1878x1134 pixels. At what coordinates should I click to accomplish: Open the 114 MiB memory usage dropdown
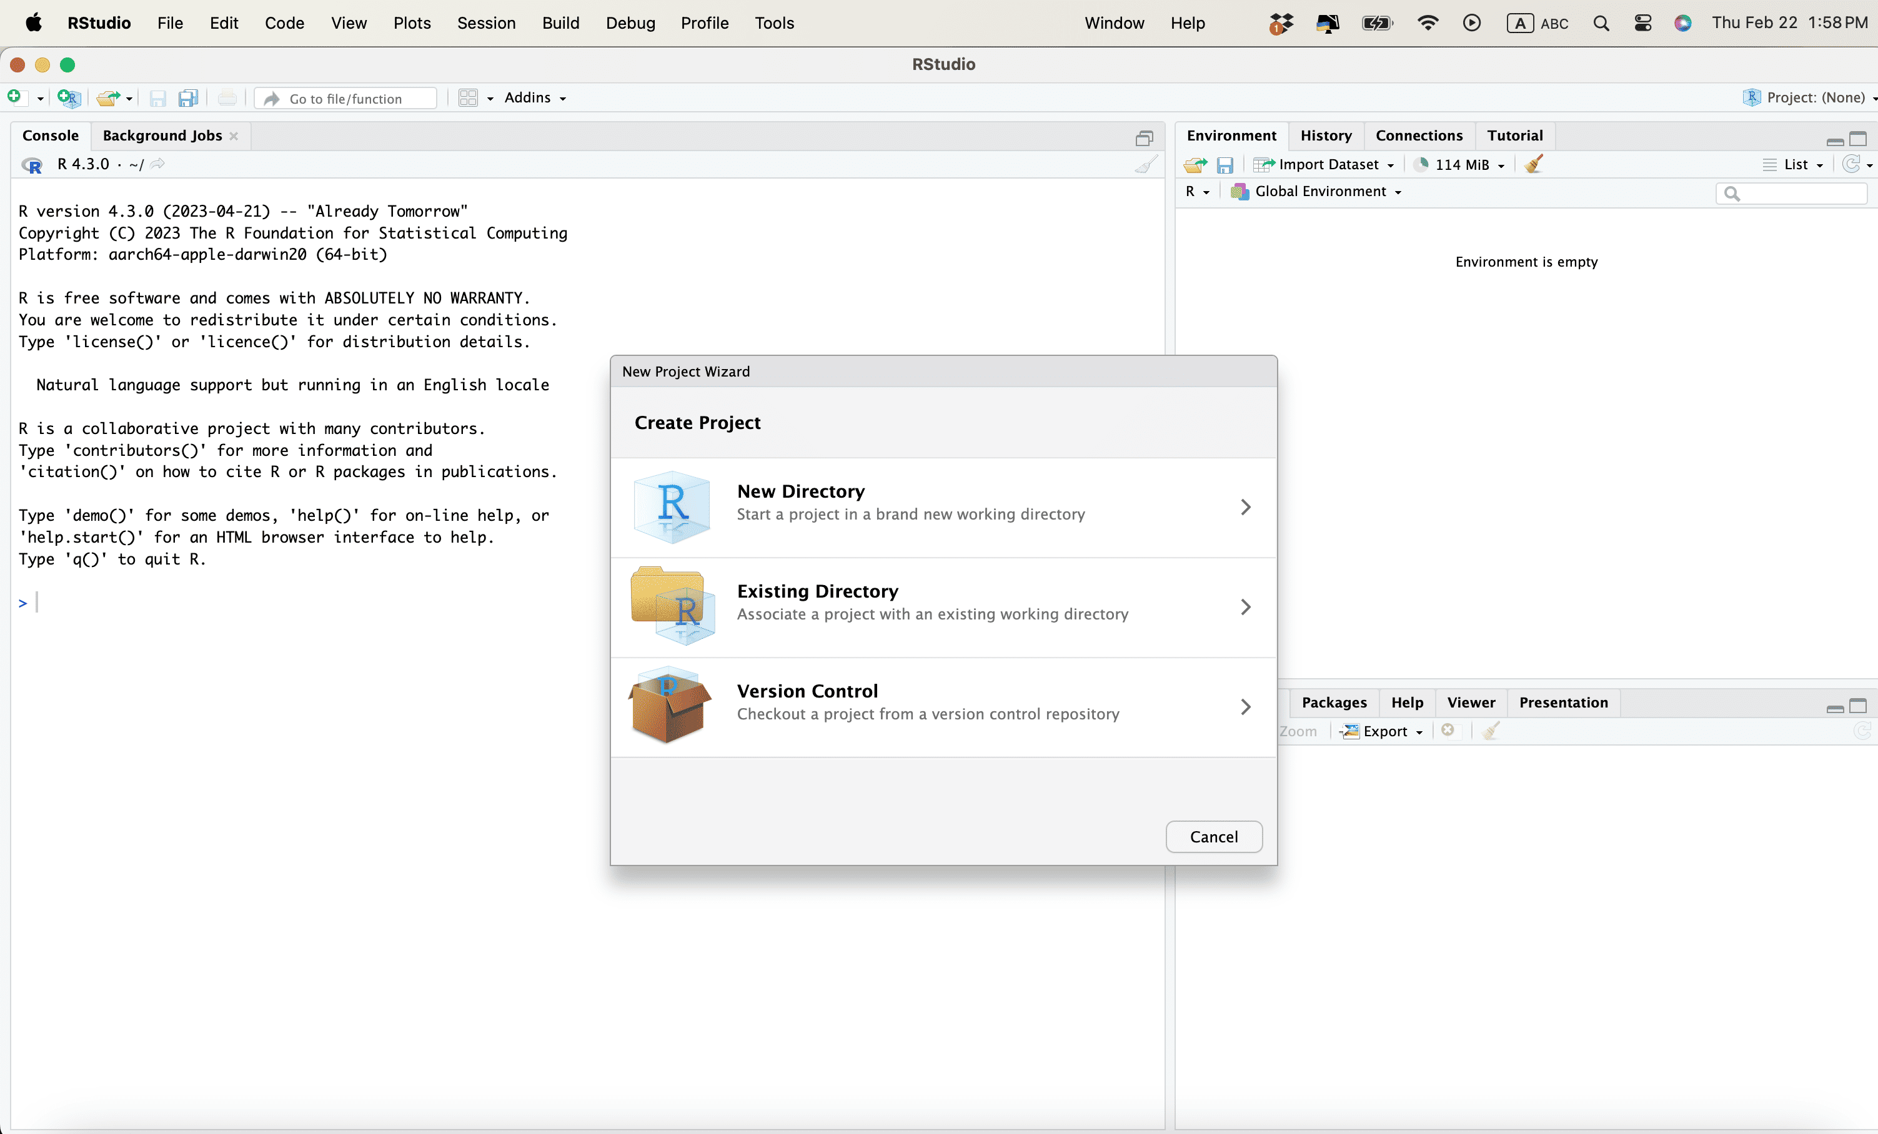1460,164
